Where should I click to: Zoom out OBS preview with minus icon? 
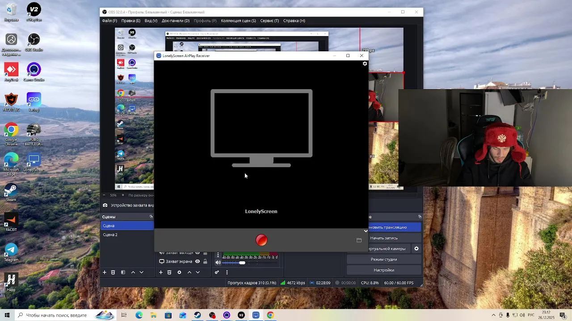[x=104, y=195]
